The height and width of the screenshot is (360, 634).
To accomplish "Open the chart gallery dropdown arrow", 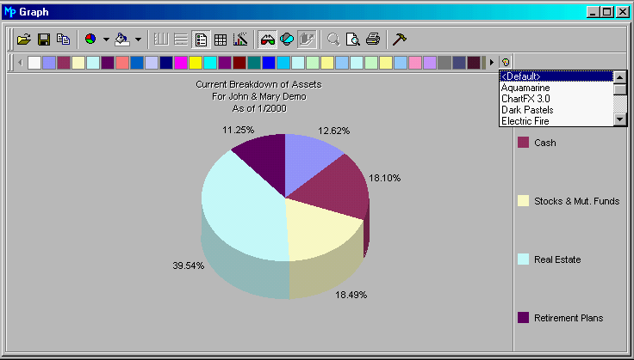I will pos(106,40).
